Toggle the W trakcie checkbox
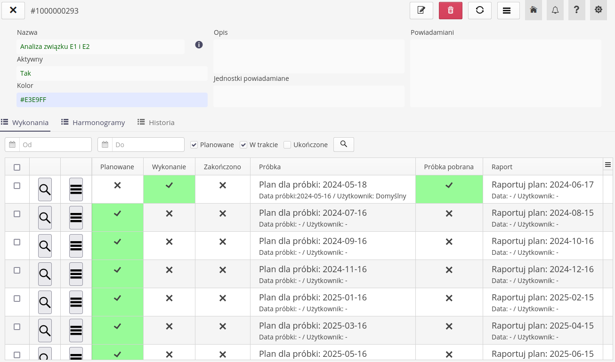Screen dimensions: 615x362 243,145
